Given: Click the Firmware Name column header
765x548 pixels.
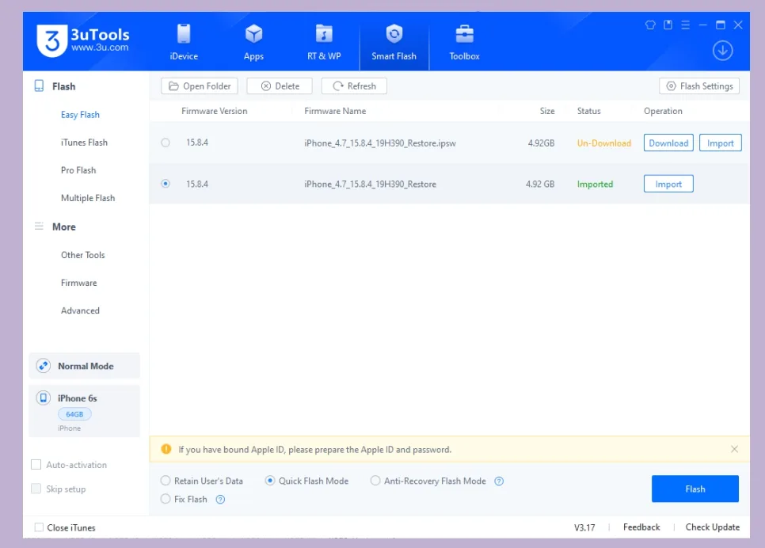Looking at the screenshot, I should click(335, 111).
